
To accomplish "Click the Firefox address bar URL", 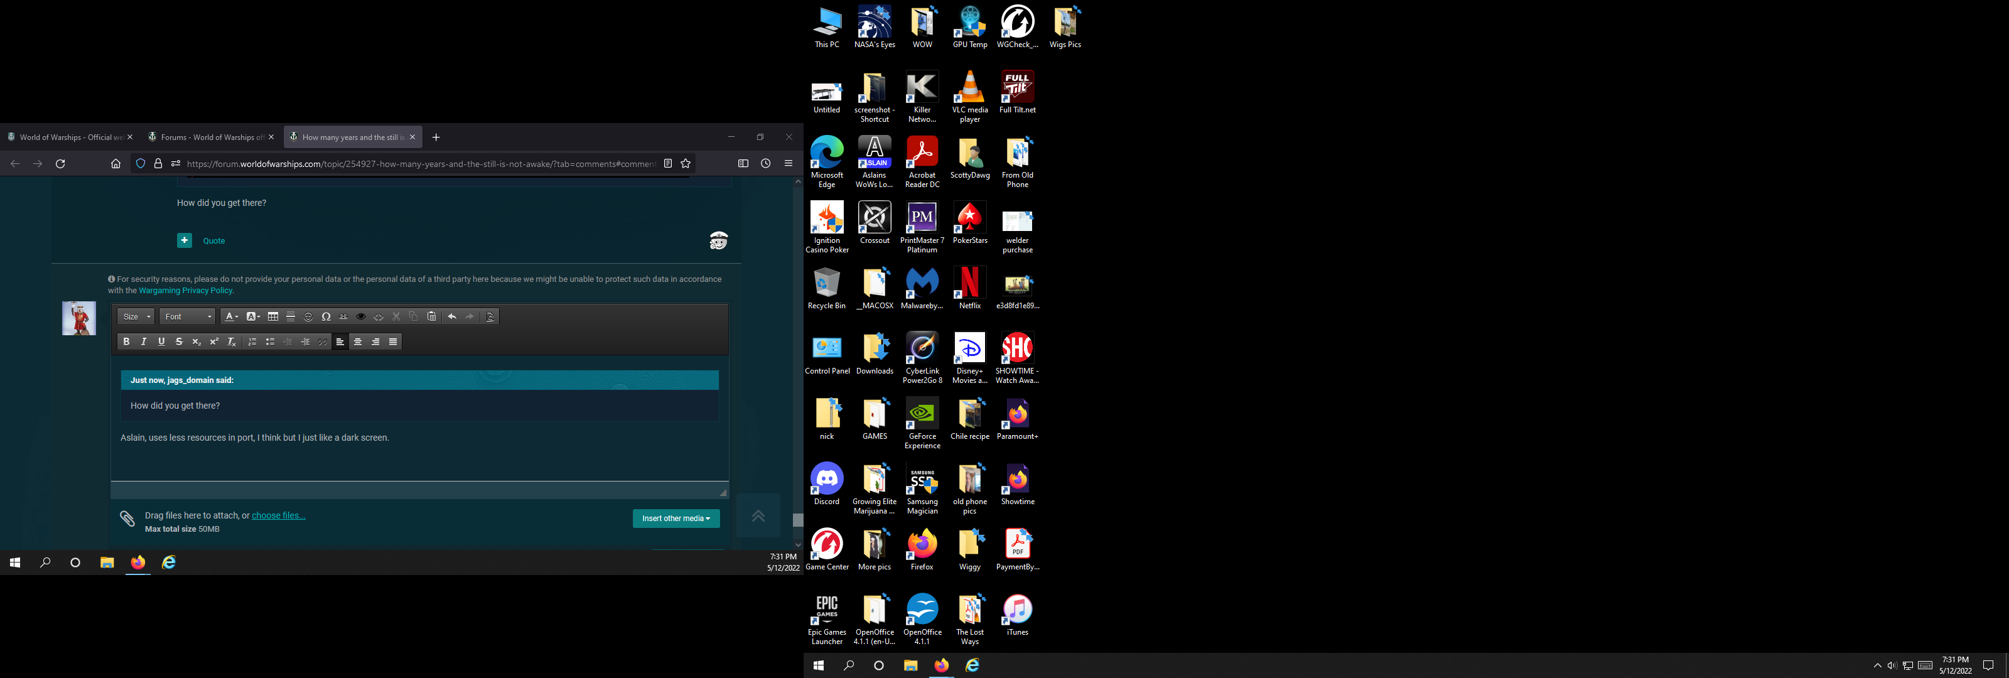I will coord(421,164).
